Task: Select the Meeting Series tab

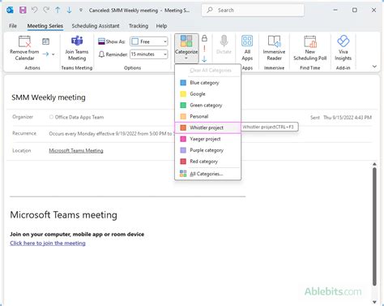Action: point(45,26)
